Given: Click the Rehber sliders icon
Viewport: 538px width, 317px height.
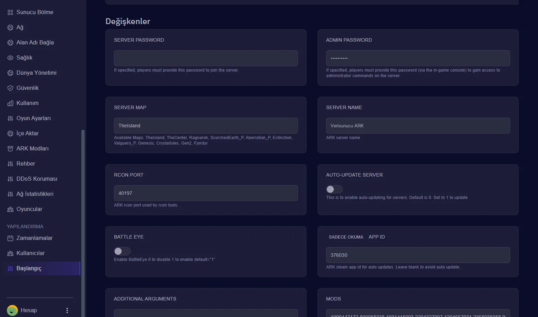Looking at the screenshot, I should 10,164.
